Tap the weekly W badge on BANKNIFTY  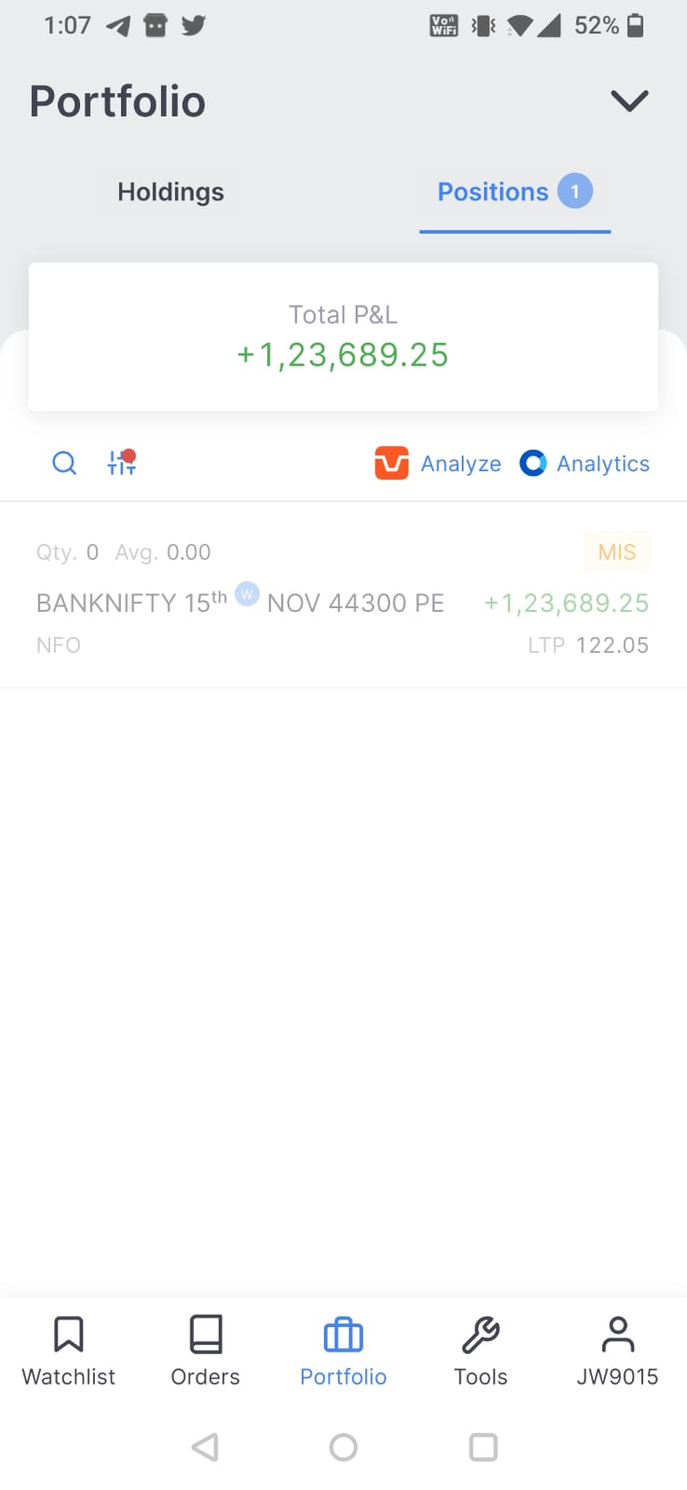[x=247, y=593]
